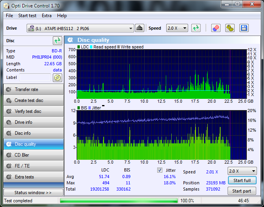This screenshot has height=207, width=264.
Task: Click the save floppy disk icon
Action: point(244,28)
